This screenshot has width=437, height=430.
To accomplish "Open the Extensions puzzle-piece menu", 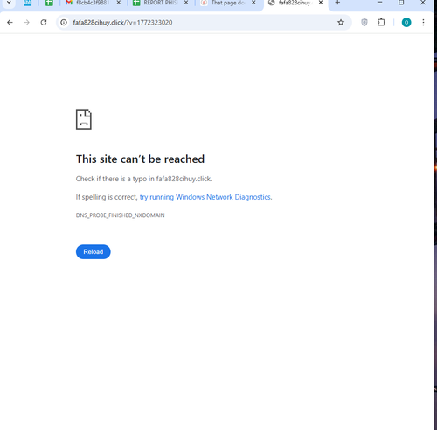I will 381,23.
